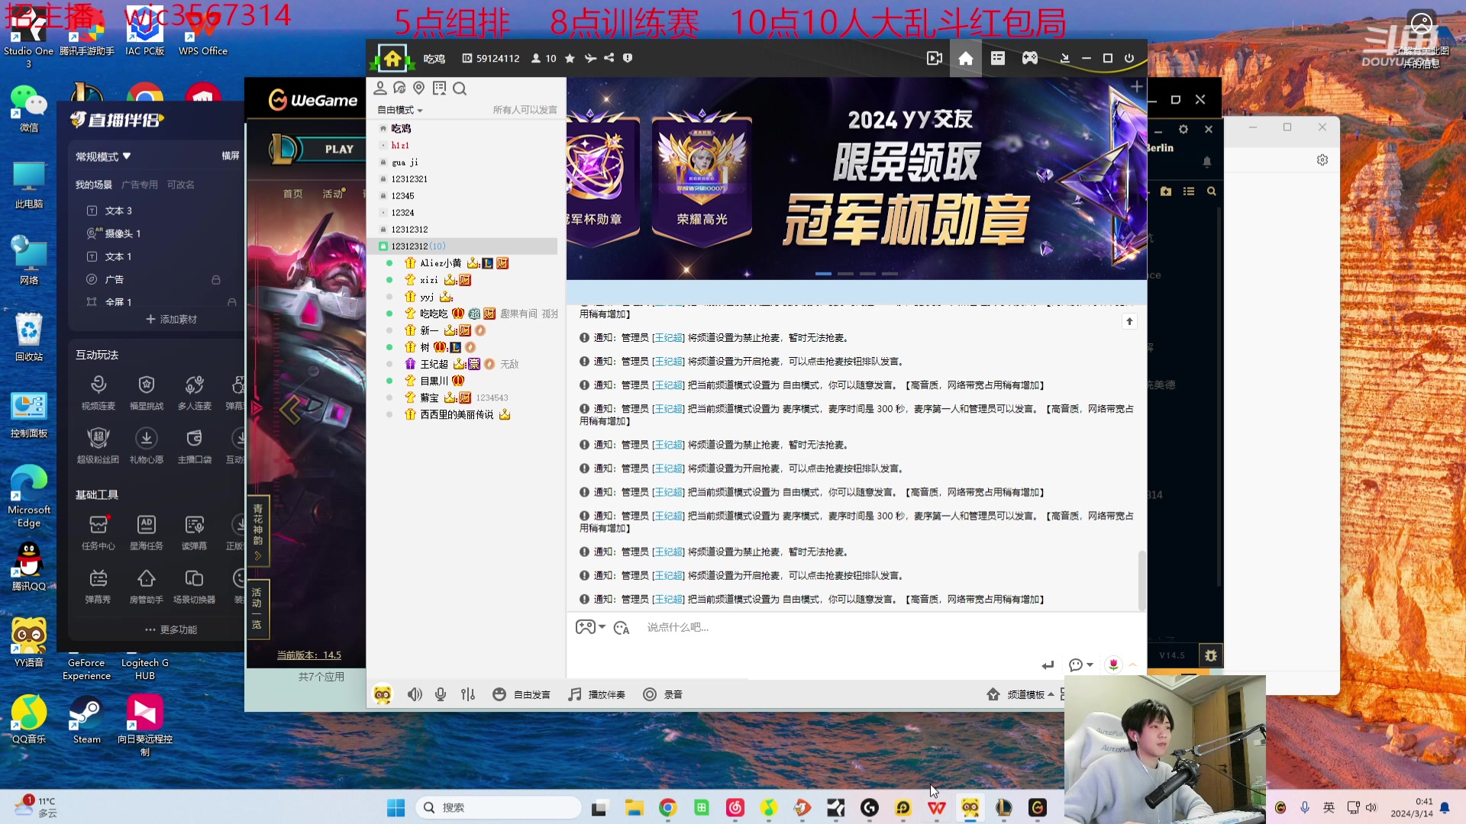Click the star favorite icon in YY title bar
This screenshot has height=824, width=1466.
coord(570,58)
